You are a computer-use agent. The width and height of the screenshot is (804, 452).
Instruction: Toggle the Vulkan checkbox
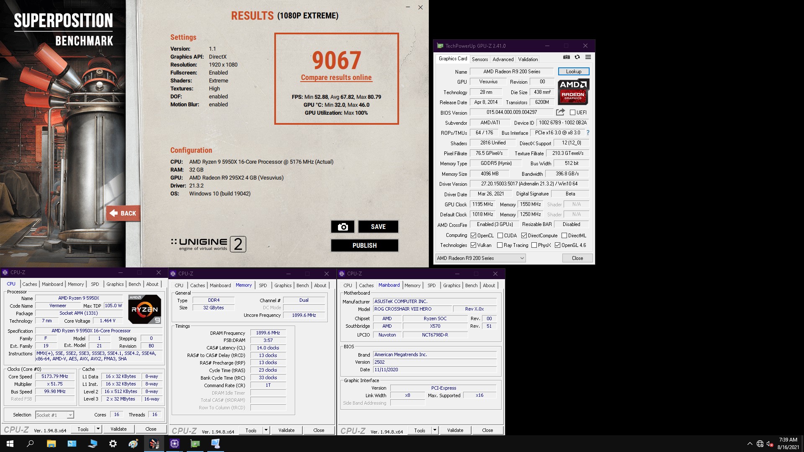[x=473, y=245]
